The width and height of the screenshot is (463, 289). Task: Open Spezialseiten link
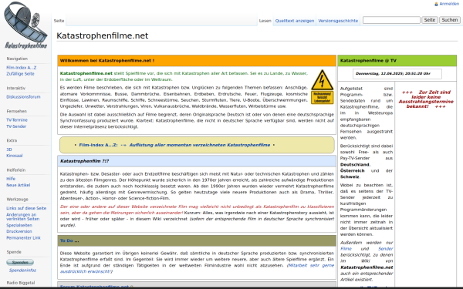click(x=19, y=225)
